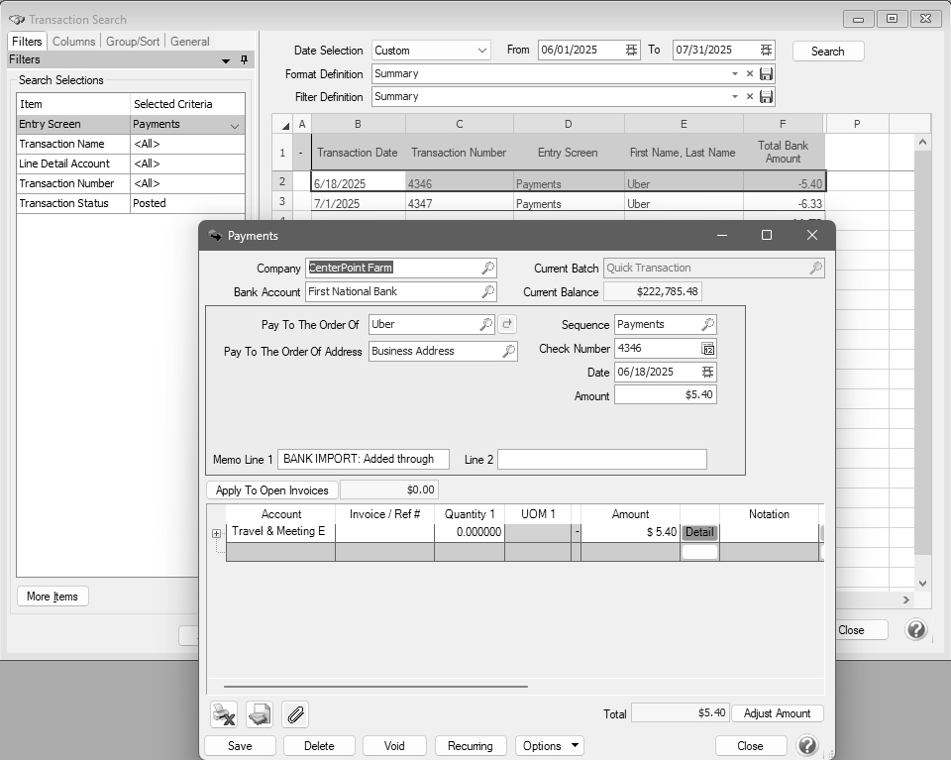Expand the Travel & Meeting account row
951x760 pixels.
217,533
